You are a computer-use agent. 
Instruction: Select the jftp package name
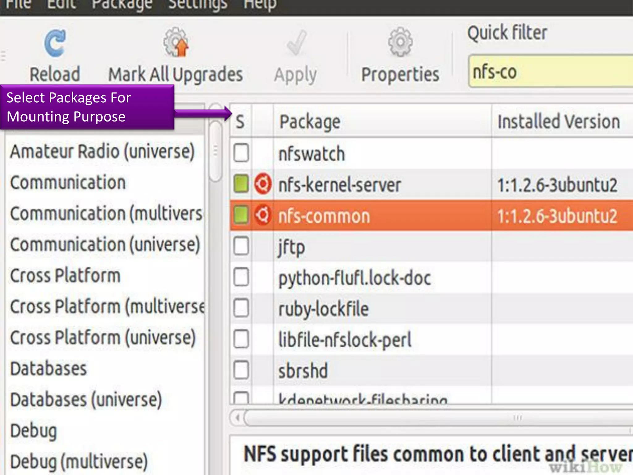pyautogui.click(x=291, y=247)
